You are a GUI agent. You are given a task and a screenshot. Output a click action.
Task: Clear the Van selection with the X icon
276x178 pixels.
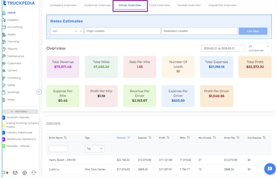click(76, 31)
